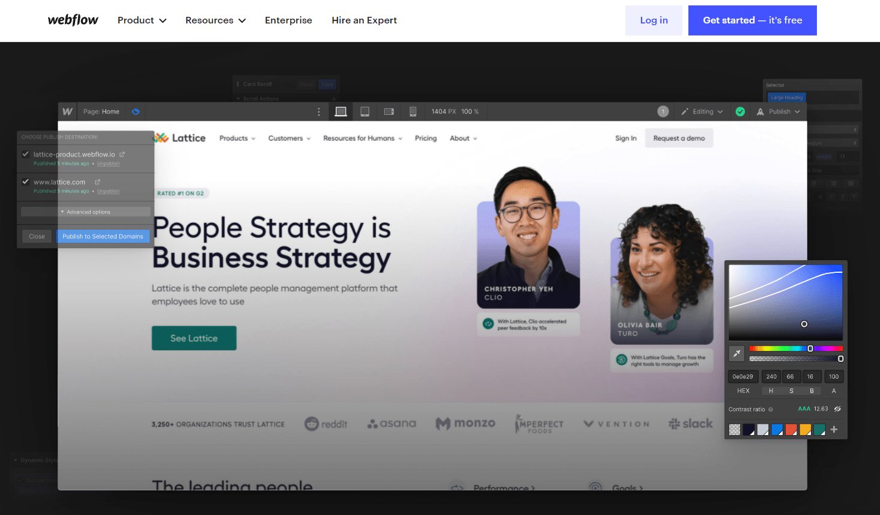Screen dimensions: 880x515
Task: Expand Advanced options in publish panel
Action: 85,212
